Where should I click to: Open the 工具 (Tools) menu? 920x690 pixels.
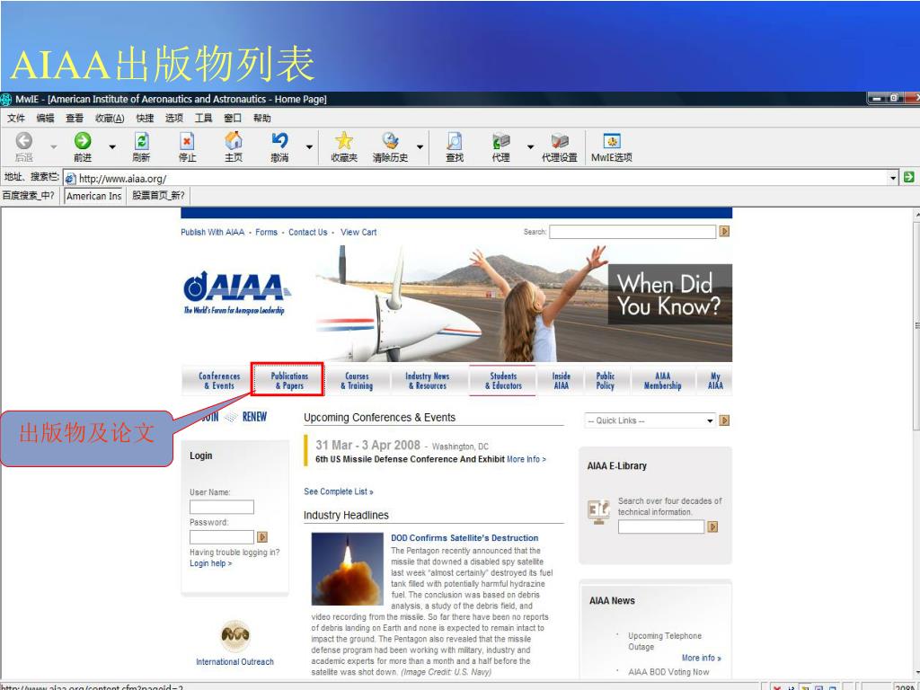point(204,118)
